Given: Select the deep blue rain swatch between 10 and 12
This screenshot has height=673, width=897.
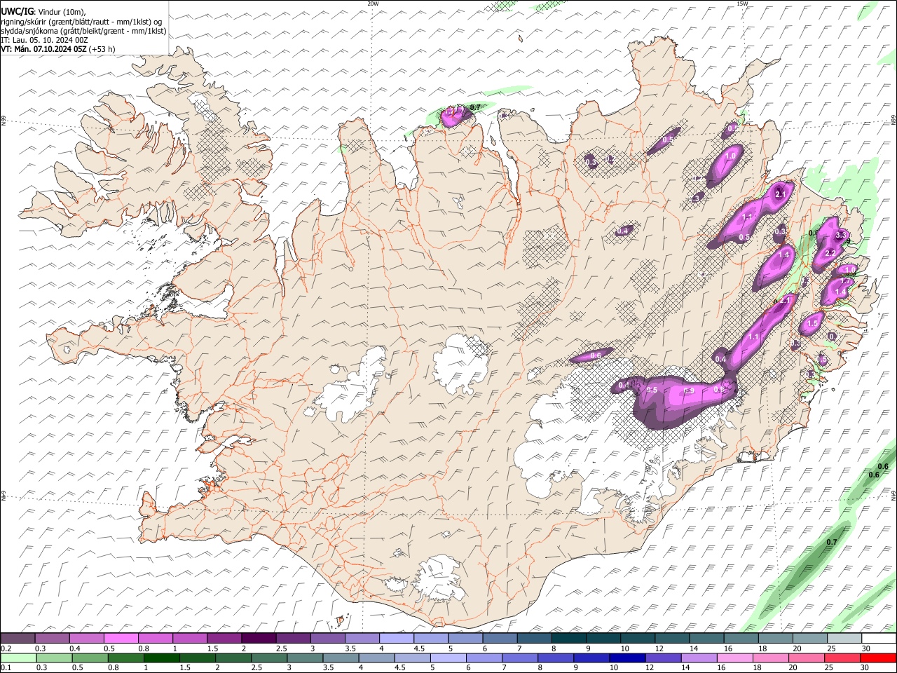Looking at the screenshot, I should pyautogui.click(x=627, y=658).
